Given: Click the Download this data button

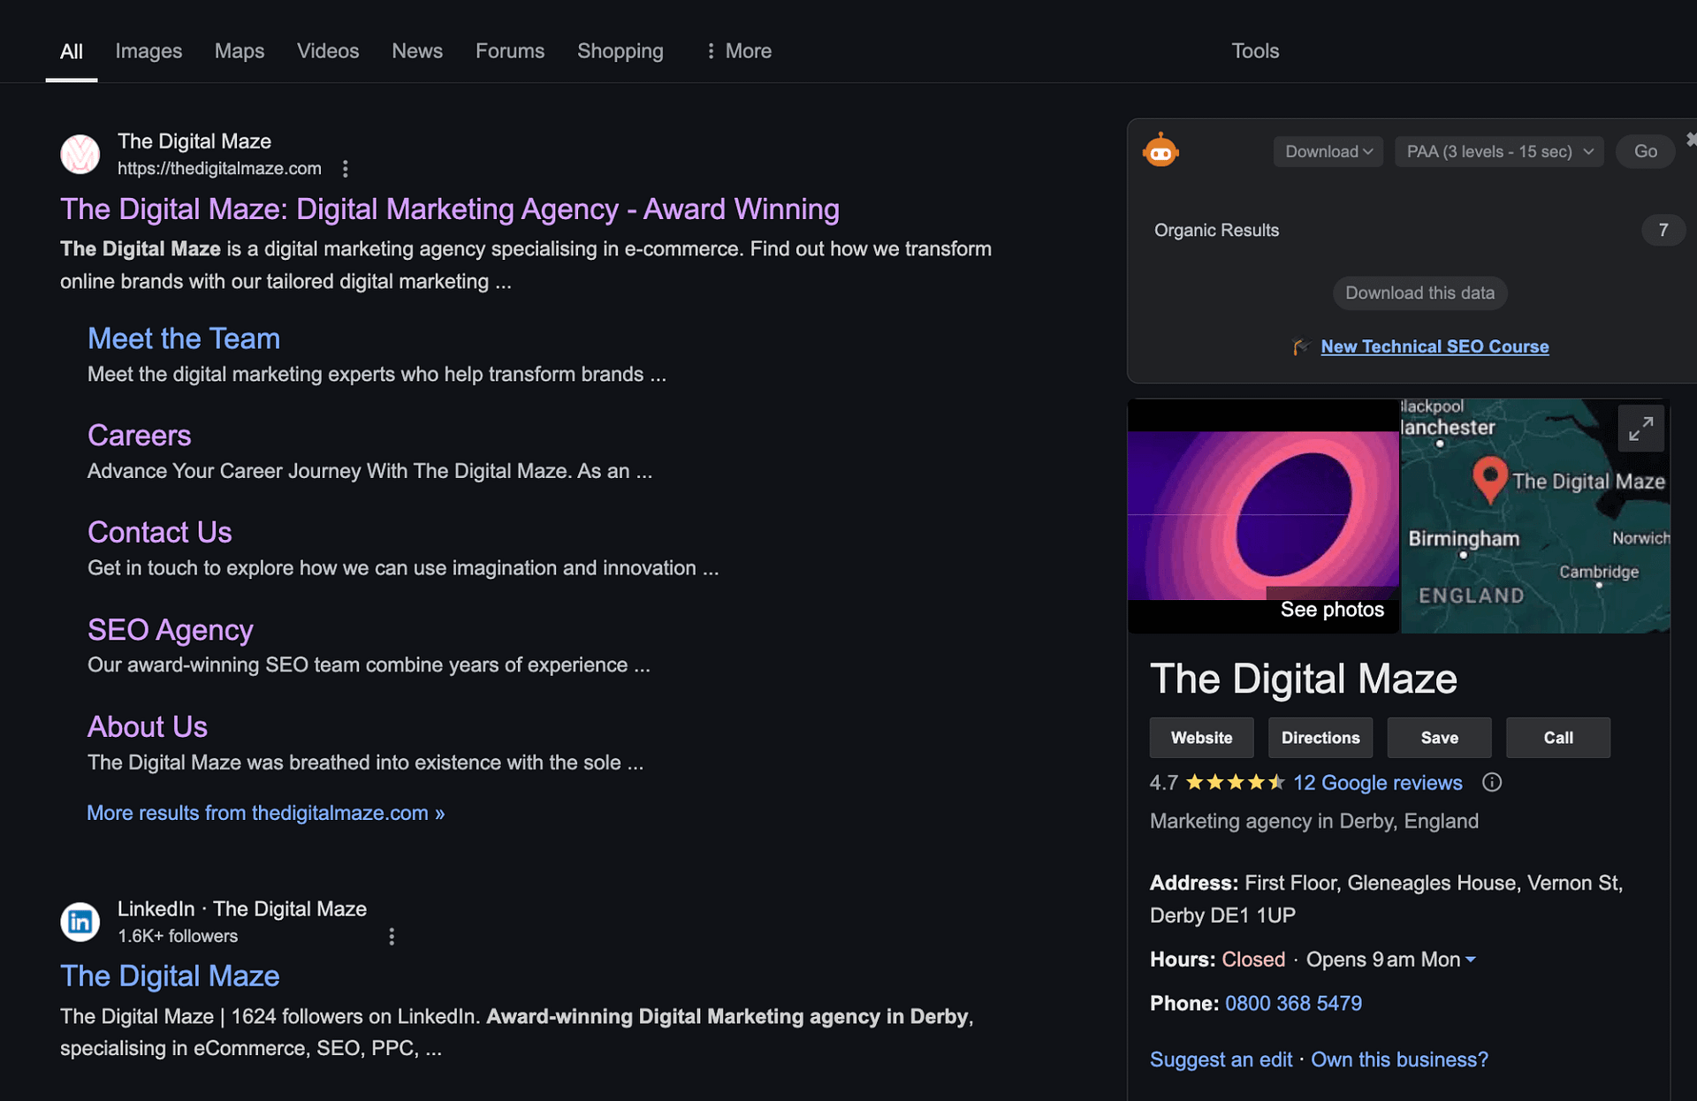Looking at the screenshot, I should pos(1419,293).
